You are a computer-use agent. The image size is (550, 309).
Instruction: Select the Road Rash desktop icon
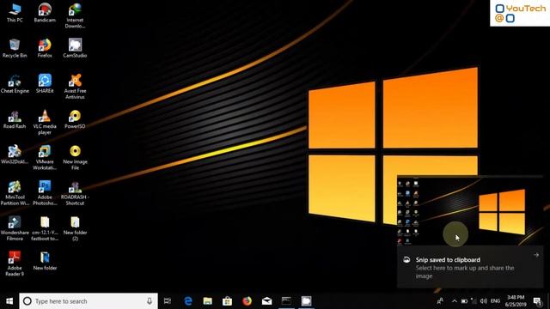tap(15, 119)
